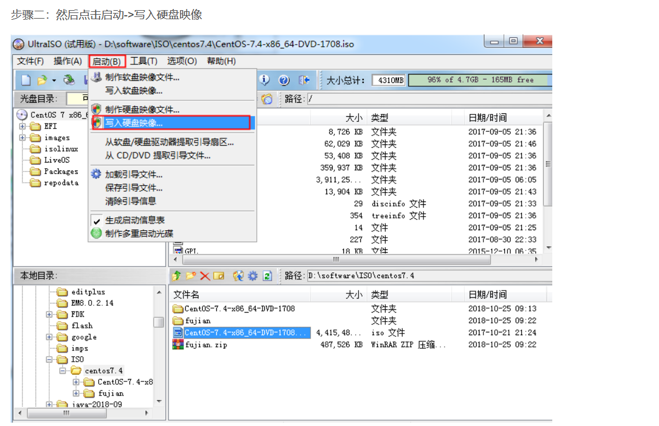Click the New file toolbar icon
Viewport: 659px width, 426px height.
coord(26,80)
